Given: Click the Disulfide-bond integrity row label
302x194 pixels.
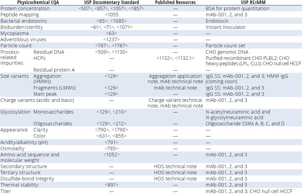Looking at the screenshot, I should point(27,179).
